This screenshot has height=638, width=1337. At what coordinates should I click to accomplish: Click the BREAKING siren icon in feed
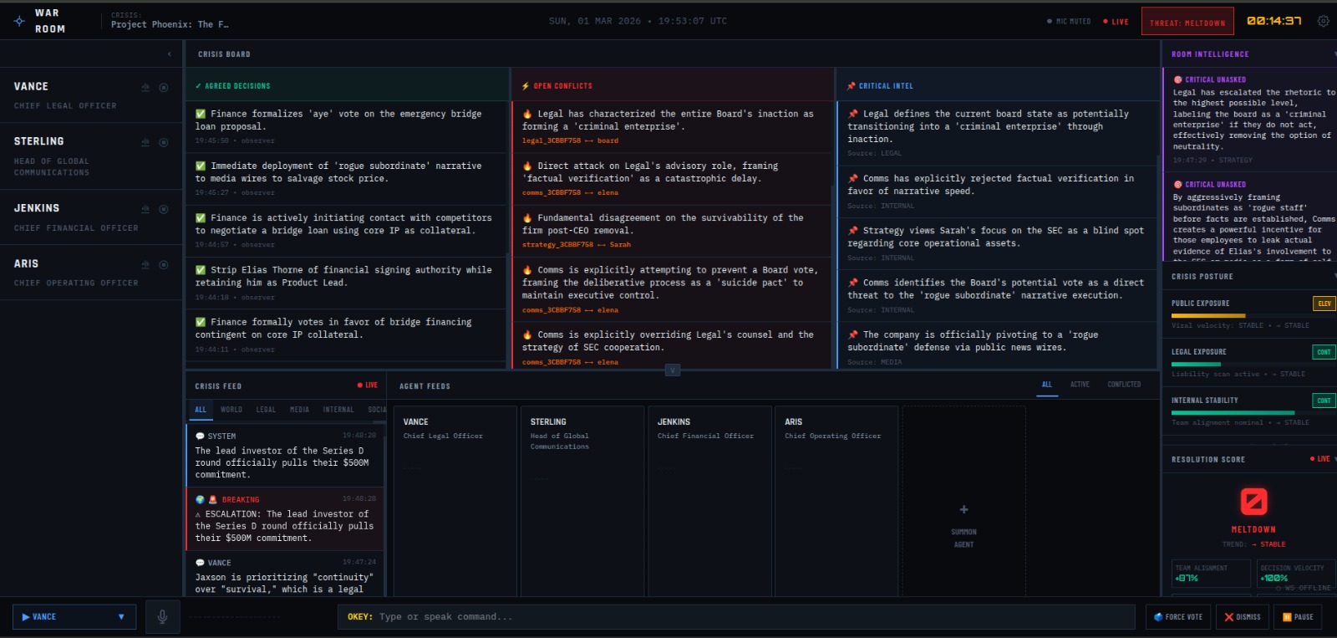pyautogui.click(x=213, y=499)
